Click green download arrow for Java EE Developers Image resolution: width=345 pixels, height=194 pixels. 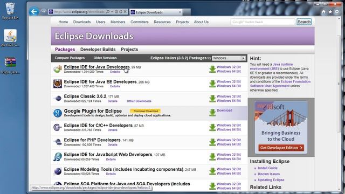click(212, 84)
